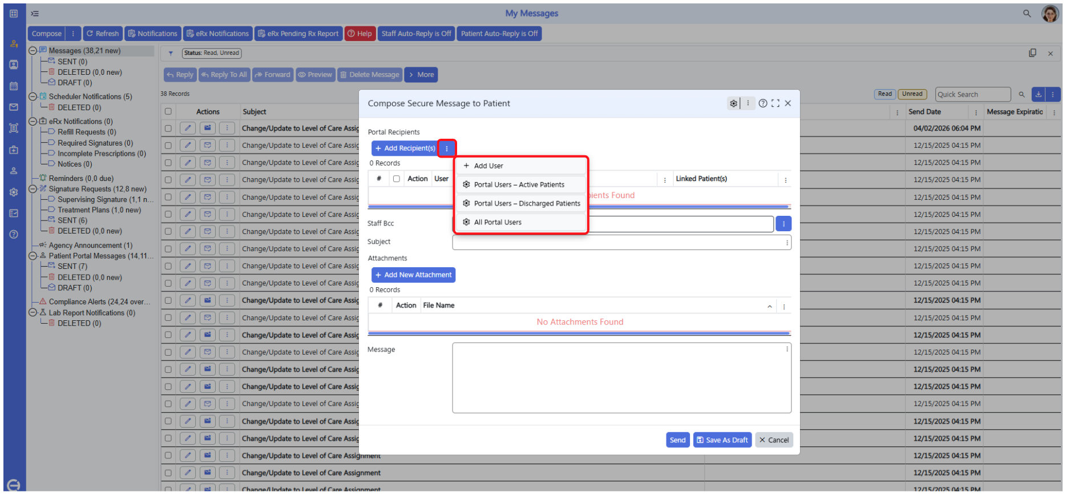The width and height of the screenshot is (1066, 495).
Task: Open the calendar icon in left sidebar
Action: [14, 86]
